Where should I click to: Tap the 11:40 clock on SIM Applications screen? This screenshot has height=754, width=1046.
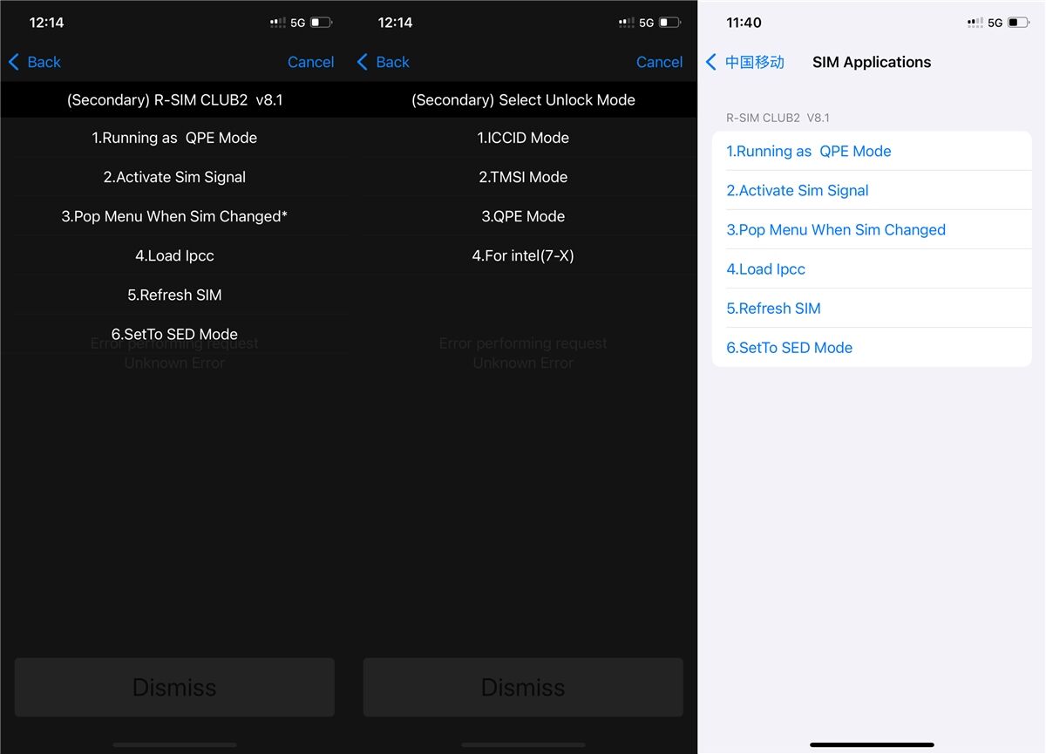(744, 23)
